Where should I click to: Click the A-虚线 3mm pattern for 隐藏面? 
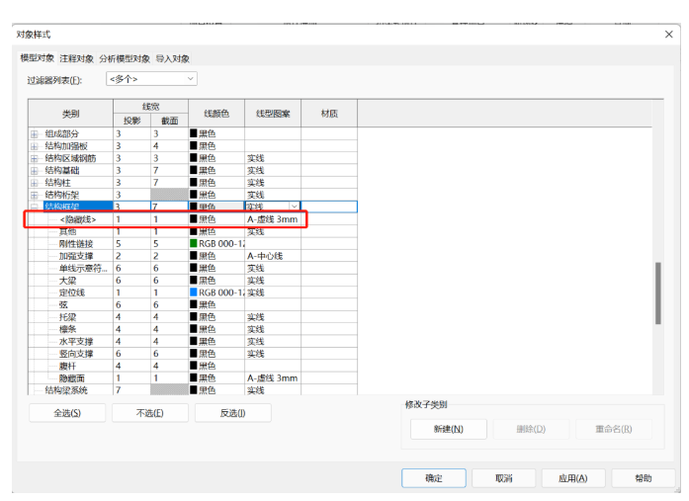click(273, 378)
